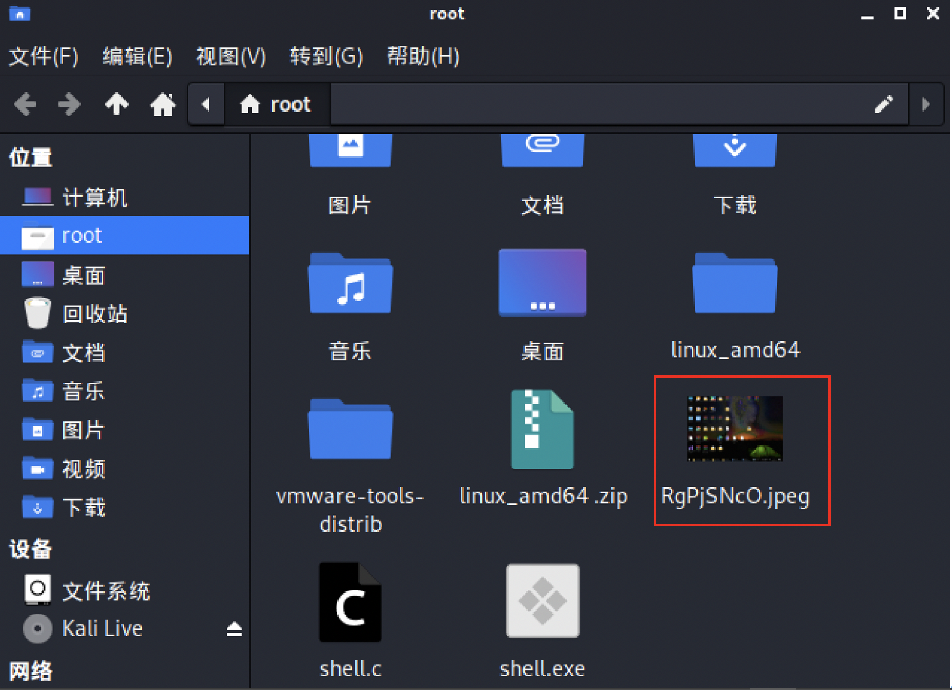Open the 转到(G) menu

pos(326,57)
